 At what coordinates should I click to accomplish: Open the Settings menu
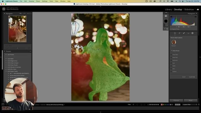click(45, 1)
